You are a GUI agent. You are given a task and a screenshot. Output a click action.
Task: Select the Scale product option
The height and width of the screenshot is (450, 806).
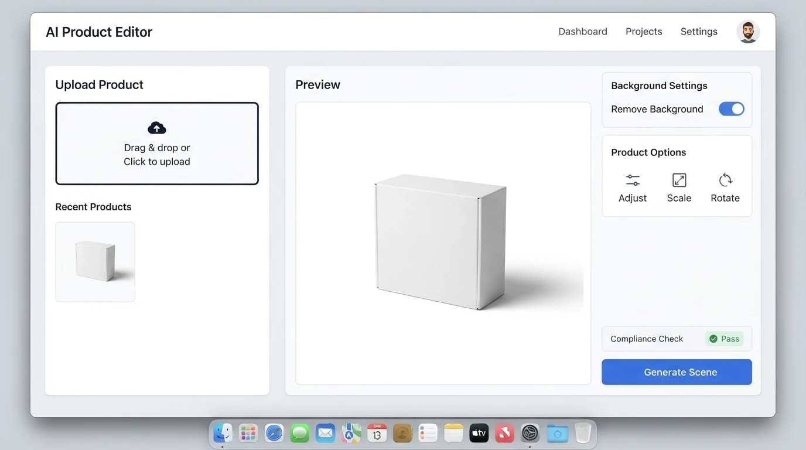pyautogui.click(x=679, y=188)
